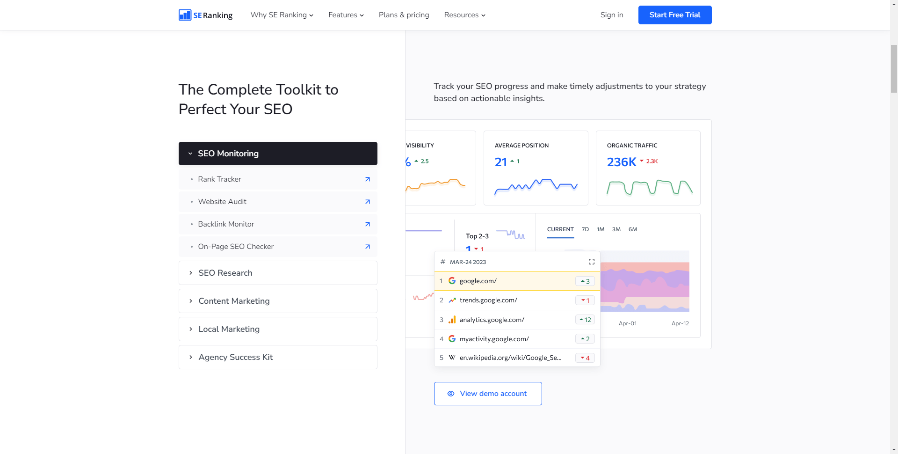Viewport: 898px width, 454px height.
Task: Click the Start Free Trial button
Action: pos(675,15)
